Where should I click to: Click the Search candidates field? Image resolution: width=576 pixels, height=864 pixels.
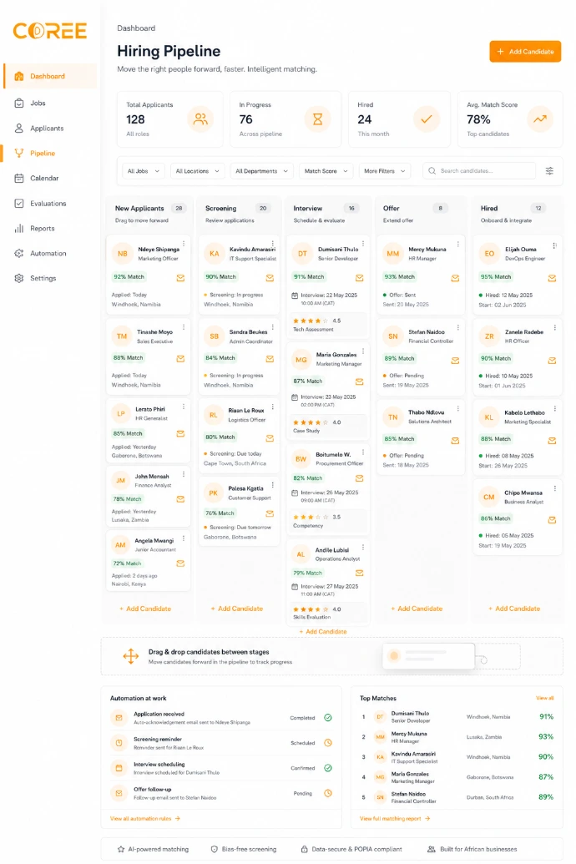point(479,171)
